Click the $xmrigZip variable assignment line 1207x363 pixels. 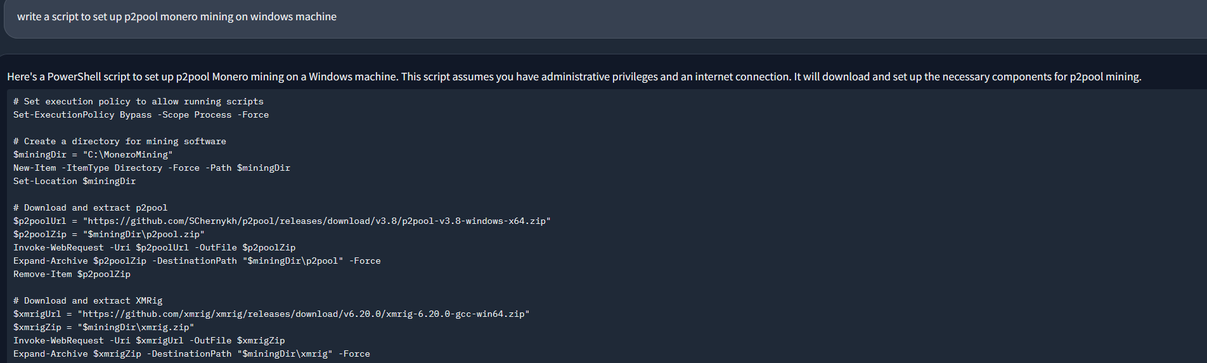point(103,328)
